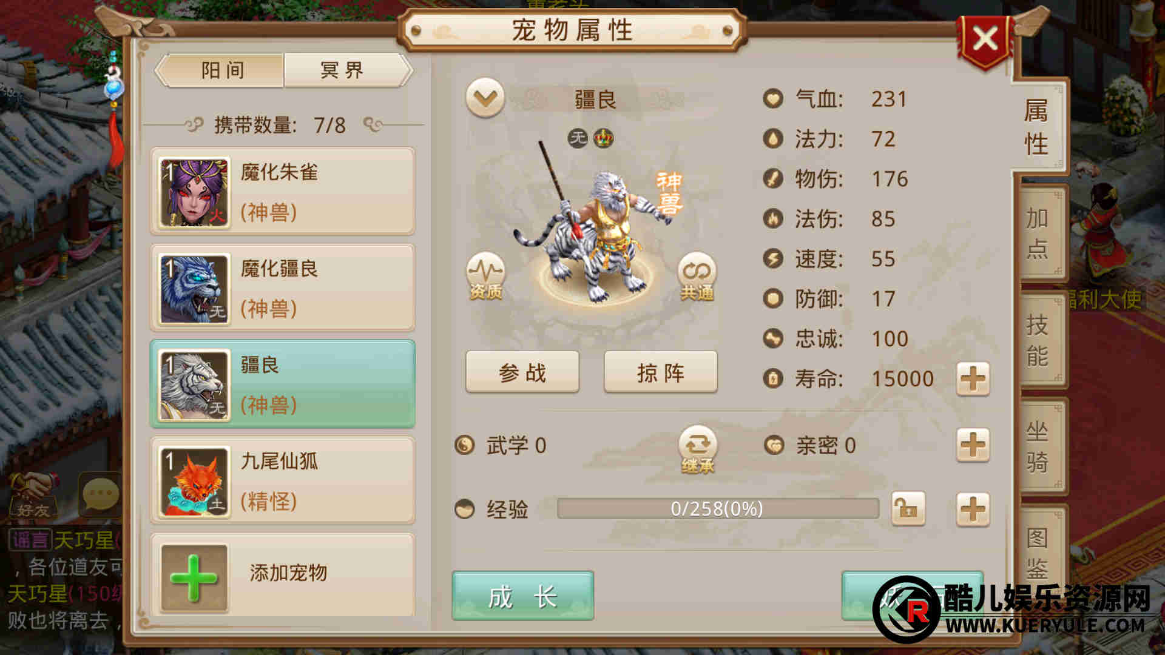
Task: Tap the 继承 inherit icon
Action: point(698,449)
